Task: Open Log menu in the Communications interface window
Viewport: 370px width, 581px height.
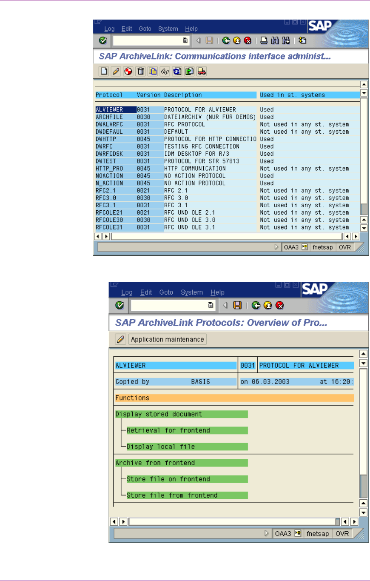Action: pos(109,29)
